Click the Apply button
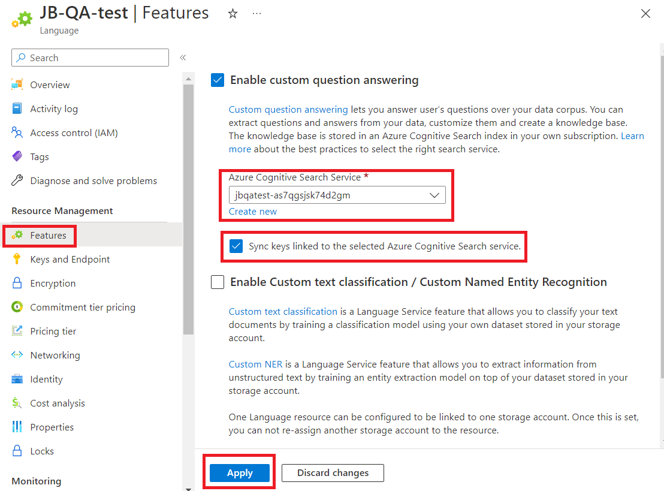This screenshot has height=491, width=664. [x=240, y=473]
